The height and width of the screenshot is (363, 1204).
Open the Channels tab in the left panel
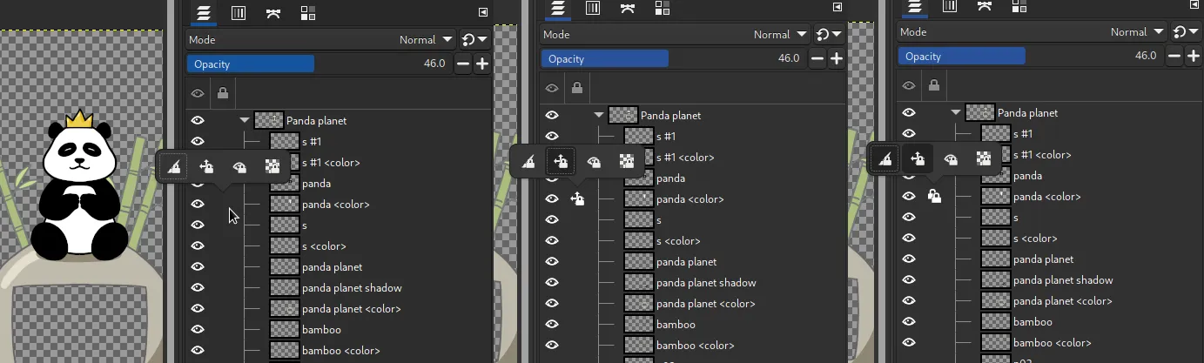pyautogui.click(x=238, y=12)
